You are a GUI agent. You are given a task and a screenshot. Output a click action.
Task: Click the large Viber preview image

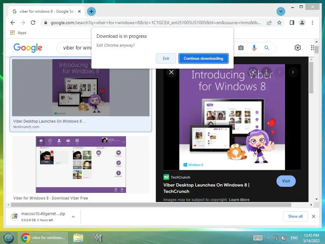(x=232, y=117)
